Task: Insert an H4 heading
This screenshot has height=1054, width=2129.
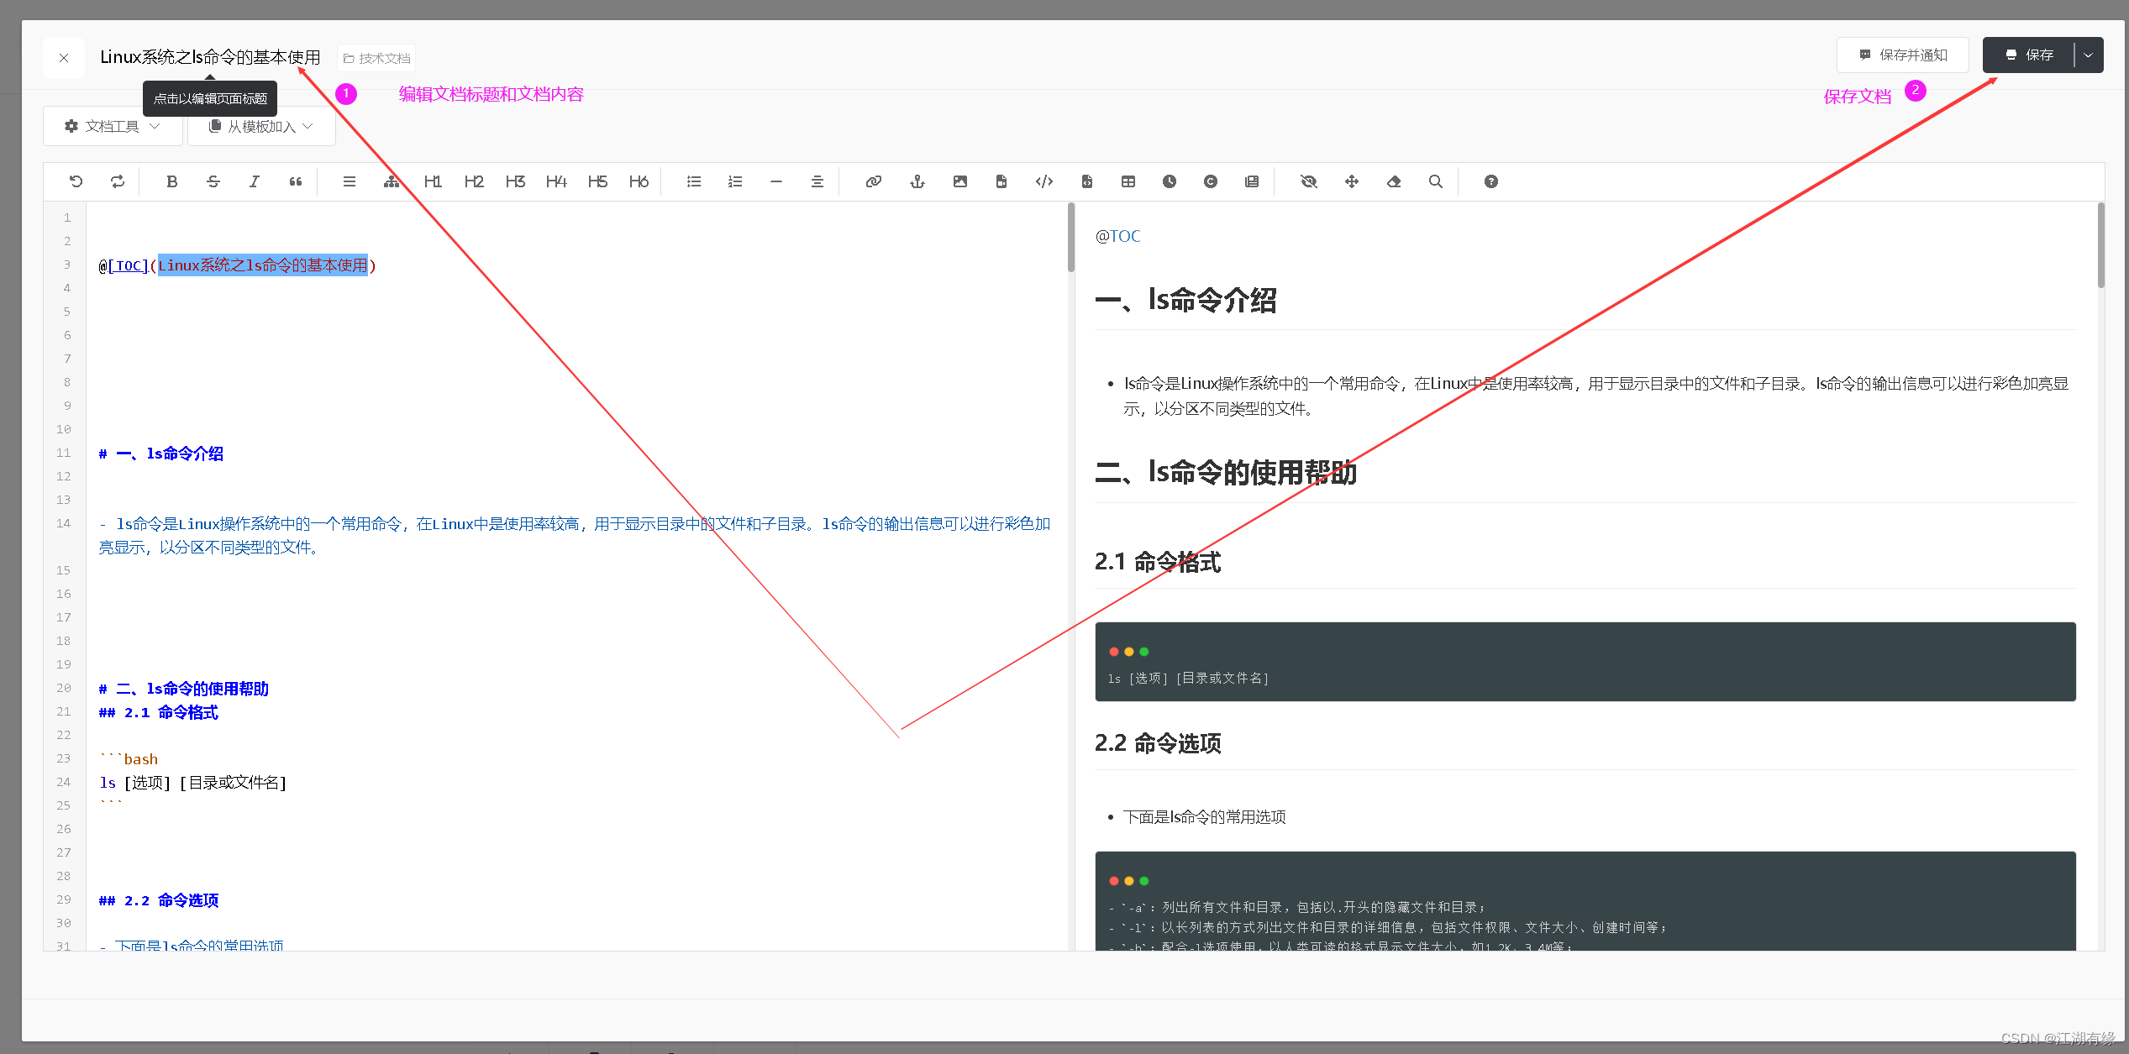Action: tap(556, 181)
